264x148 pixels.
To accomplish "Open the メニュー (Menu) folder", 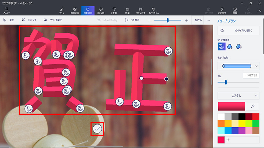I will [6, 11].
